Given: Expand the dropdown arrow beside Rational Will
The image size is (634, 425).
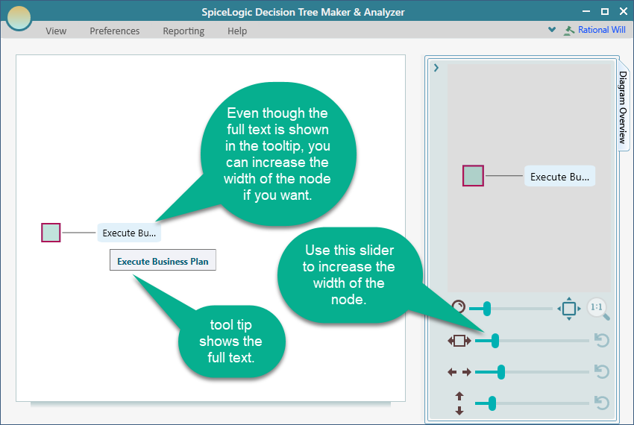Looking at the screenshot, I should coord(552,31).
